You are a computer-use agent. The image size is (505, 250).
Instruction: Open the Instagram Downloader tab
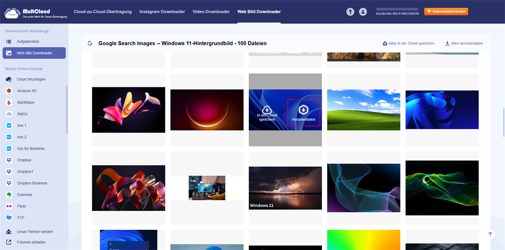click(162, 12)
